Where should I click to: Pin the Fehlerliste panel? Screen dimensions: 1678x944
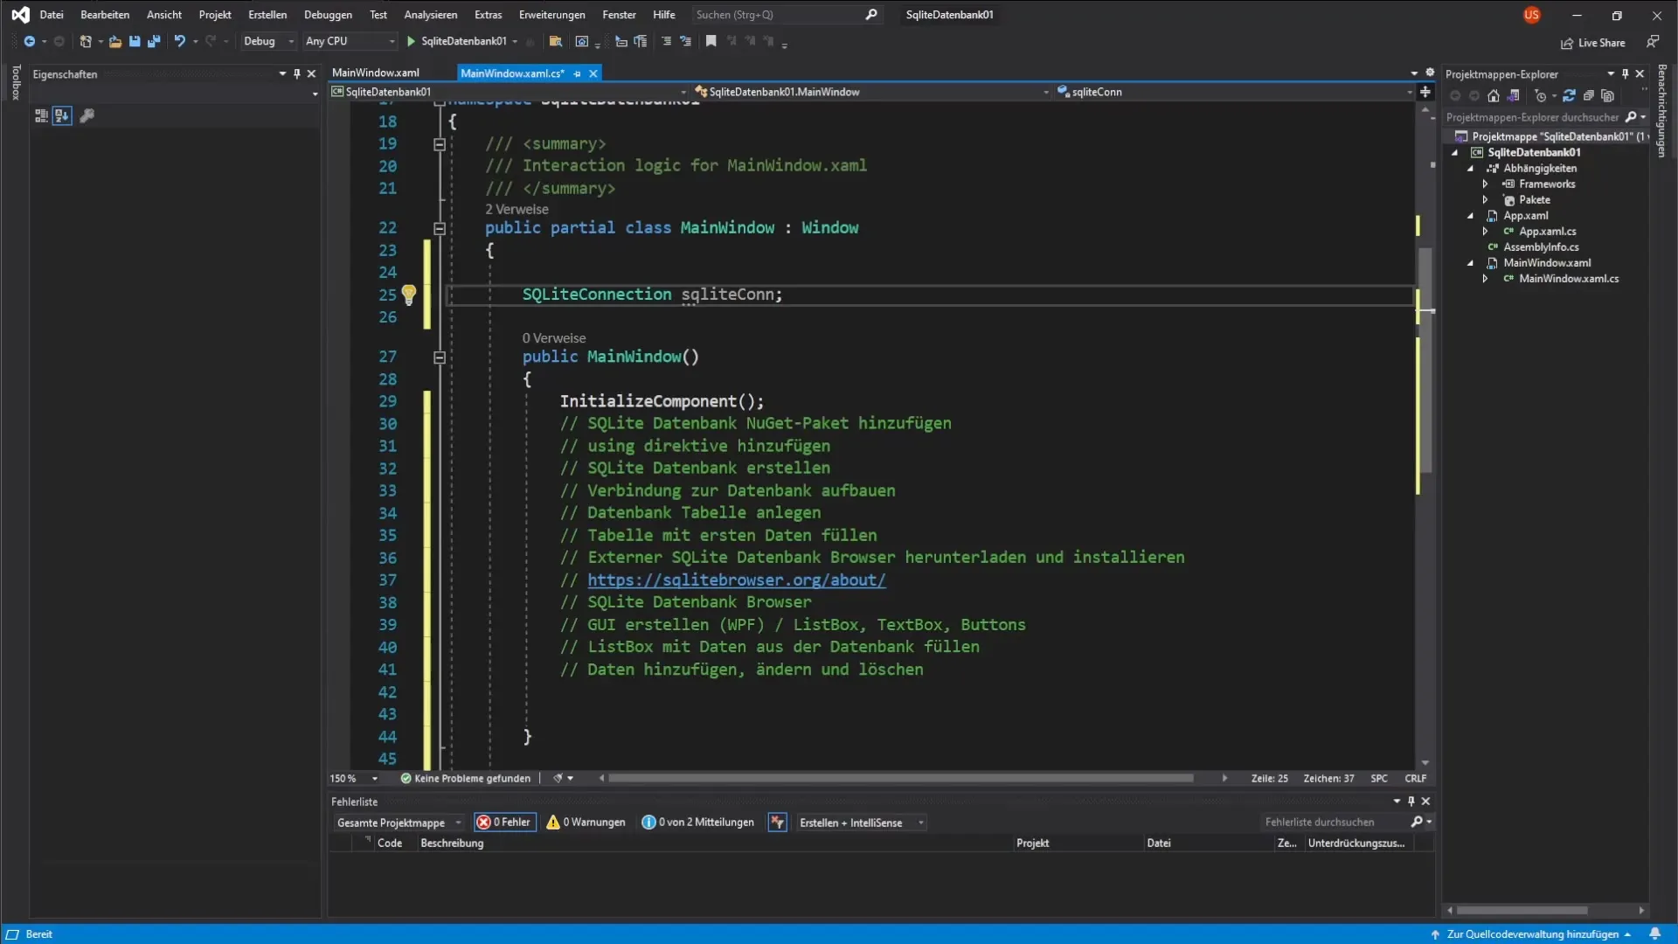(x=1411, y=802)
